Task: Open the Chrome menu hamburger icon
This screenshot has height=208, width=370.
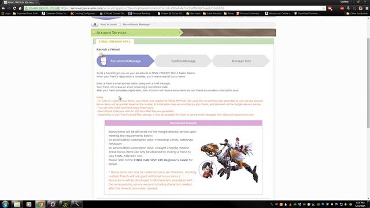Action: [367, 8]
